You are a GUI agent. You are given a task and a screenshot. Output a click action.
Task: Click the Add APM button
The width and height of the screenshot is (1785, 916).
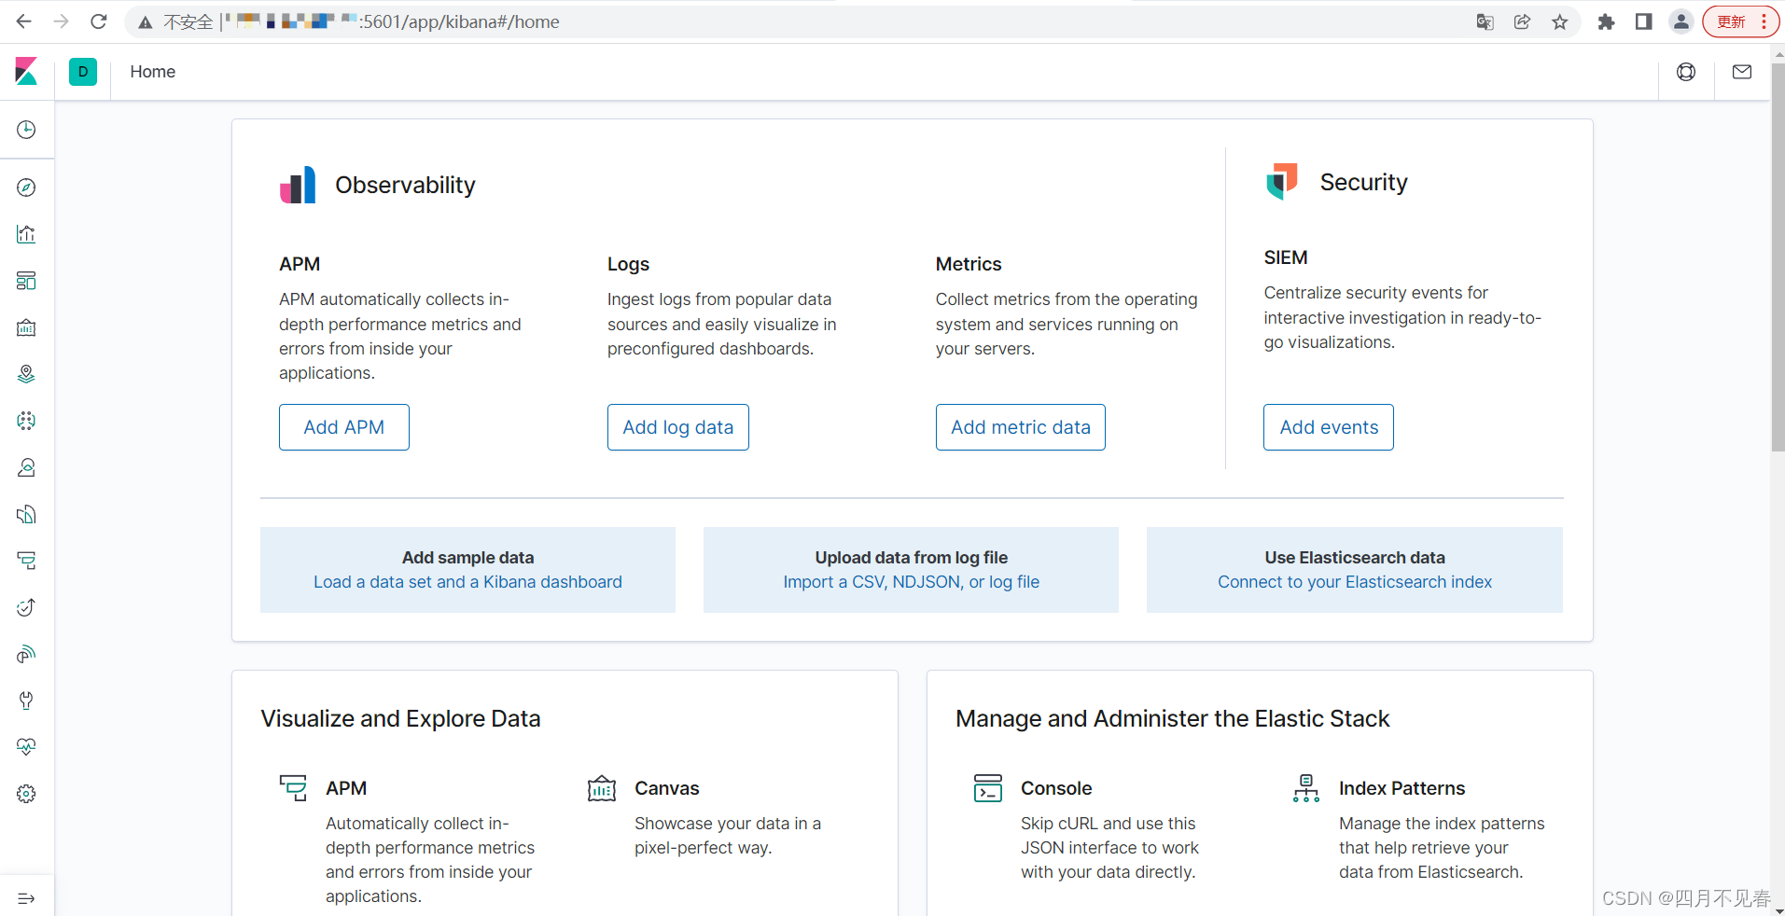pos(344,427)
